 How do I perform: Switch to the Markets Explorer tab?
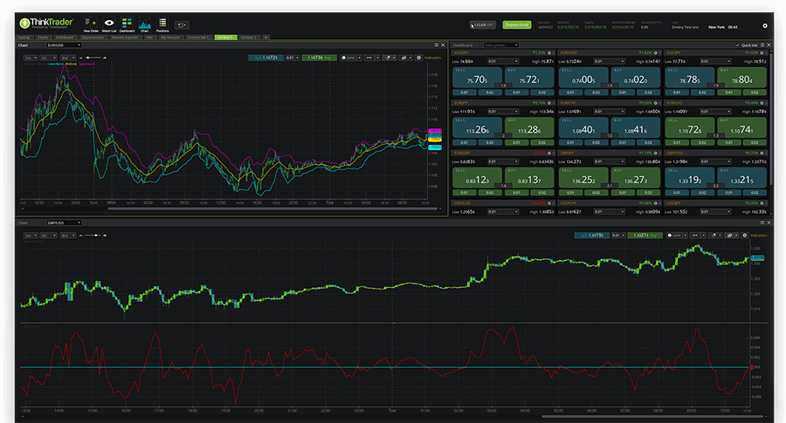tap(124, 38)
